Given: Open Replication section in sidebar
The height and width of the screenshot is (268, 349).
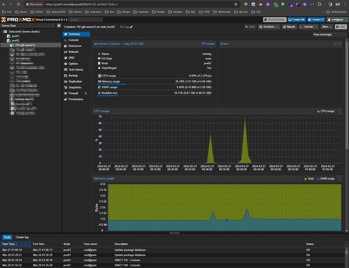Looking at the screenshot, I should click(75, 82).
